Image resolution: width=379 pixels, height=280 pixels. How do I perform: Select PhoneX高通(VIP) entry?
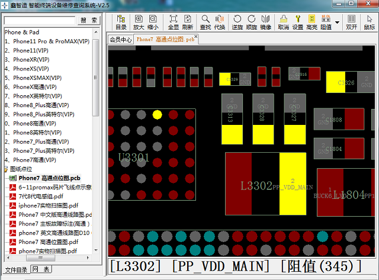click(31, 87)
